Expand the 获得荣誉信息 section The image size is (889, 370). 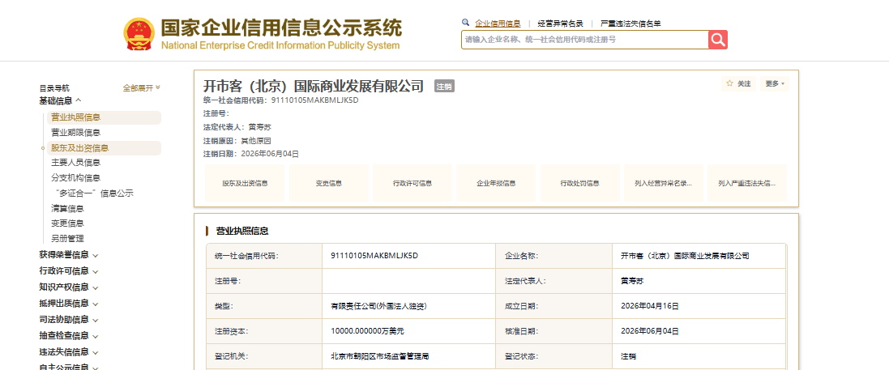coord(69,255)
